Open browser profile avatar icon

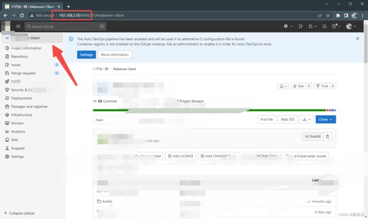point(354,15)
